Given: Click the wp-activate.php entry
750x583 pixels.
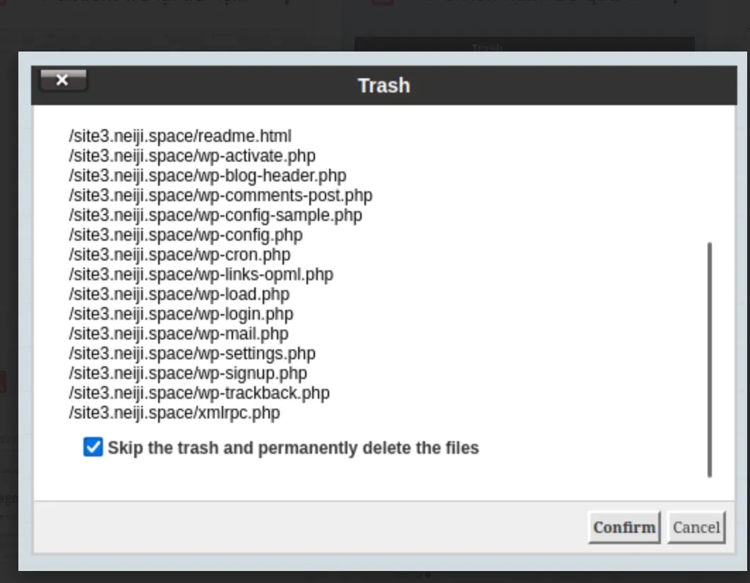Looking at the screenshot, I should 192,156.
